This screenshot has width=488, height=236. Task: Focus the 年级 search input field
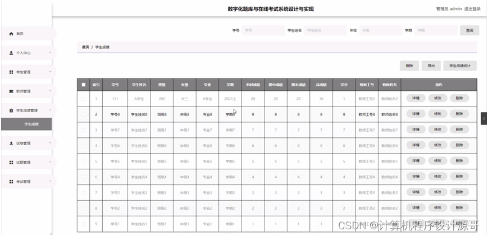tap(381, 30)
